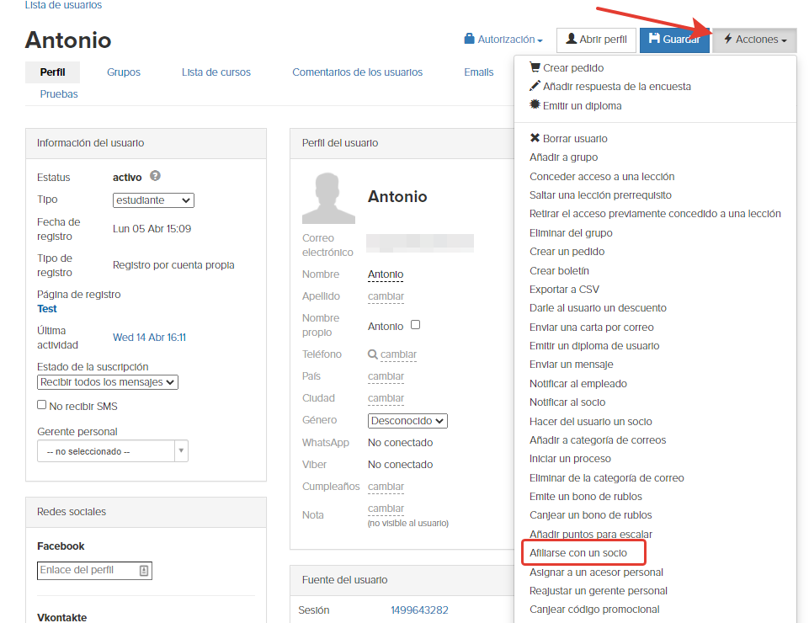Screen dimensions: 809x623
Task: Click the help icon next to activo status
Action: tap(155, 176)
